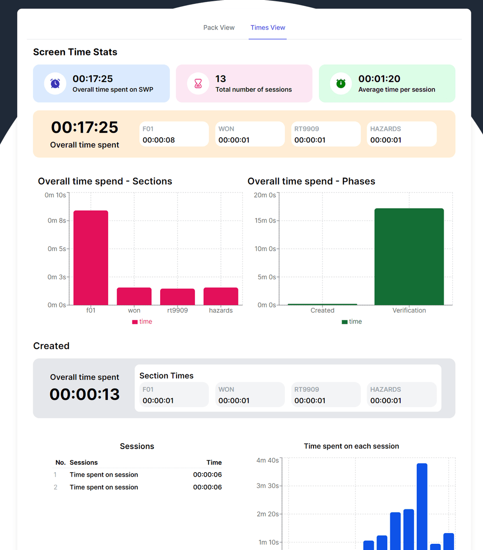Viewport: 483px width, 550px height.
Task: Click the F01 time card showing 00:00:08
Action: (174, 134)
